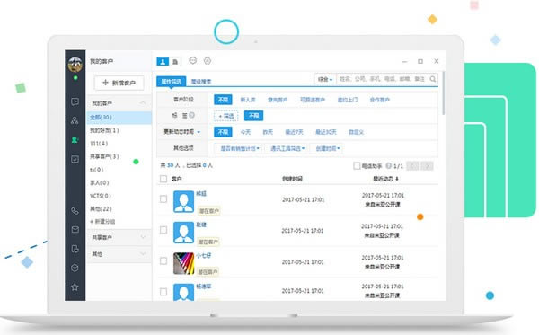This screenshot has width=539, height=335.
Task: Select 全部(30) customer group
Action: click(119, 118)
